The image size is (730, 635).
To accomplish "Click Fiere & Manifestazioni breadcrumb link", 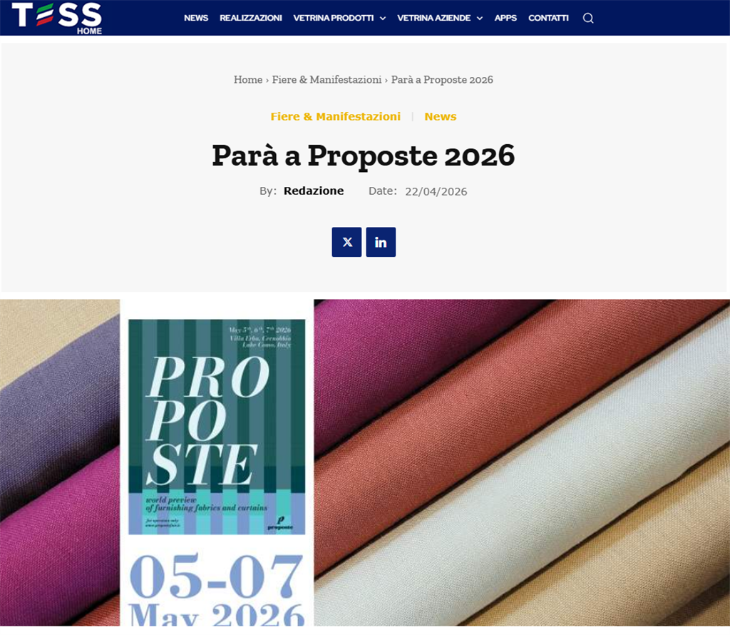I will [x=327, y=80].
